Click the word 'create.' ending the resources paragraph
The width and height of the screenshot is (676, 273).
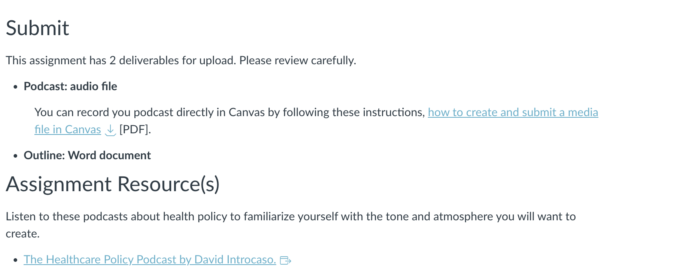pos(23,233)
